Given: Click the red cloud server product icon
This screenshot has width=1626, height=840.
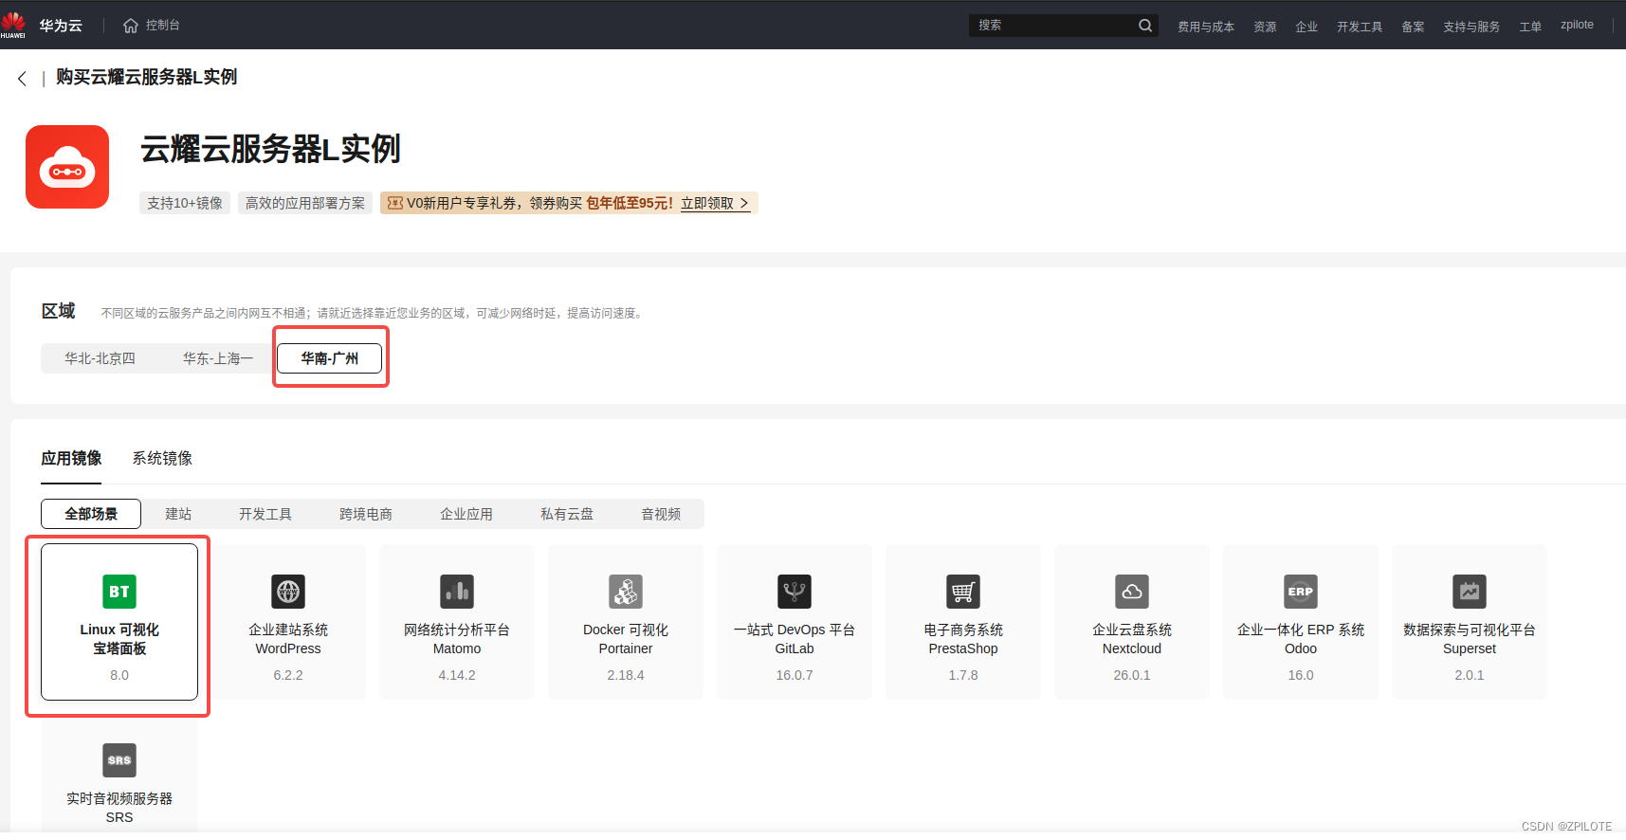Looking at the screenshot, I should (x=67, y=167).
